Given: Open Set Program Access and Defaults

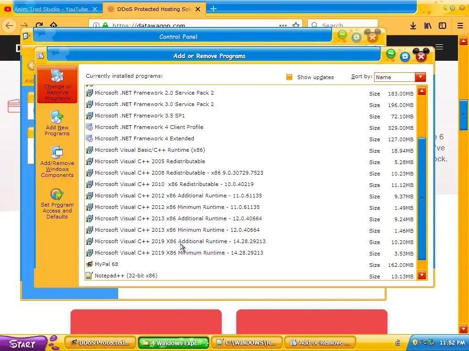Looking at the screenshot, I should [57, 204].
